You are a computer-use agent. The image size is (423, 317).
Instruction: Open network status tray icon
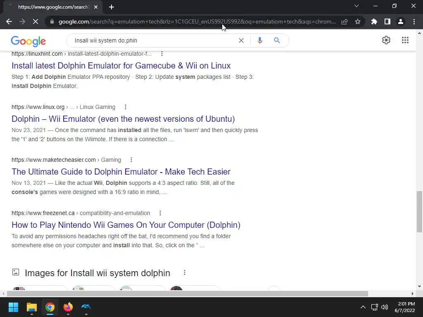pyautogui.click(x=374, y=307)
